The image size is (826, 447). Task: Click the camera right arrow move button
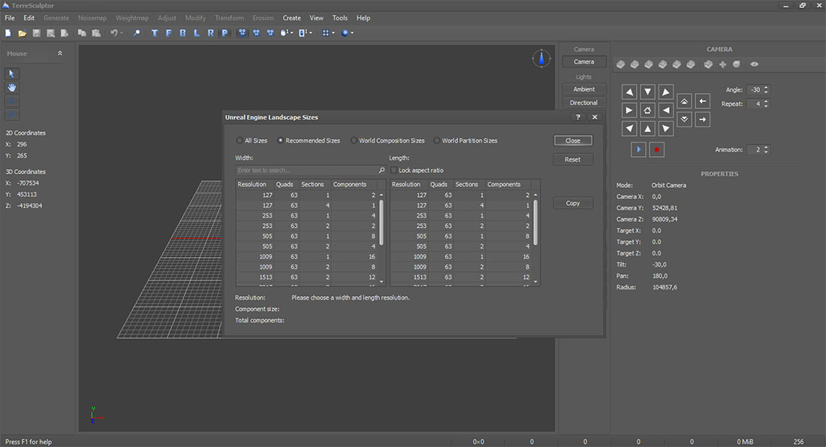(703, 119)
